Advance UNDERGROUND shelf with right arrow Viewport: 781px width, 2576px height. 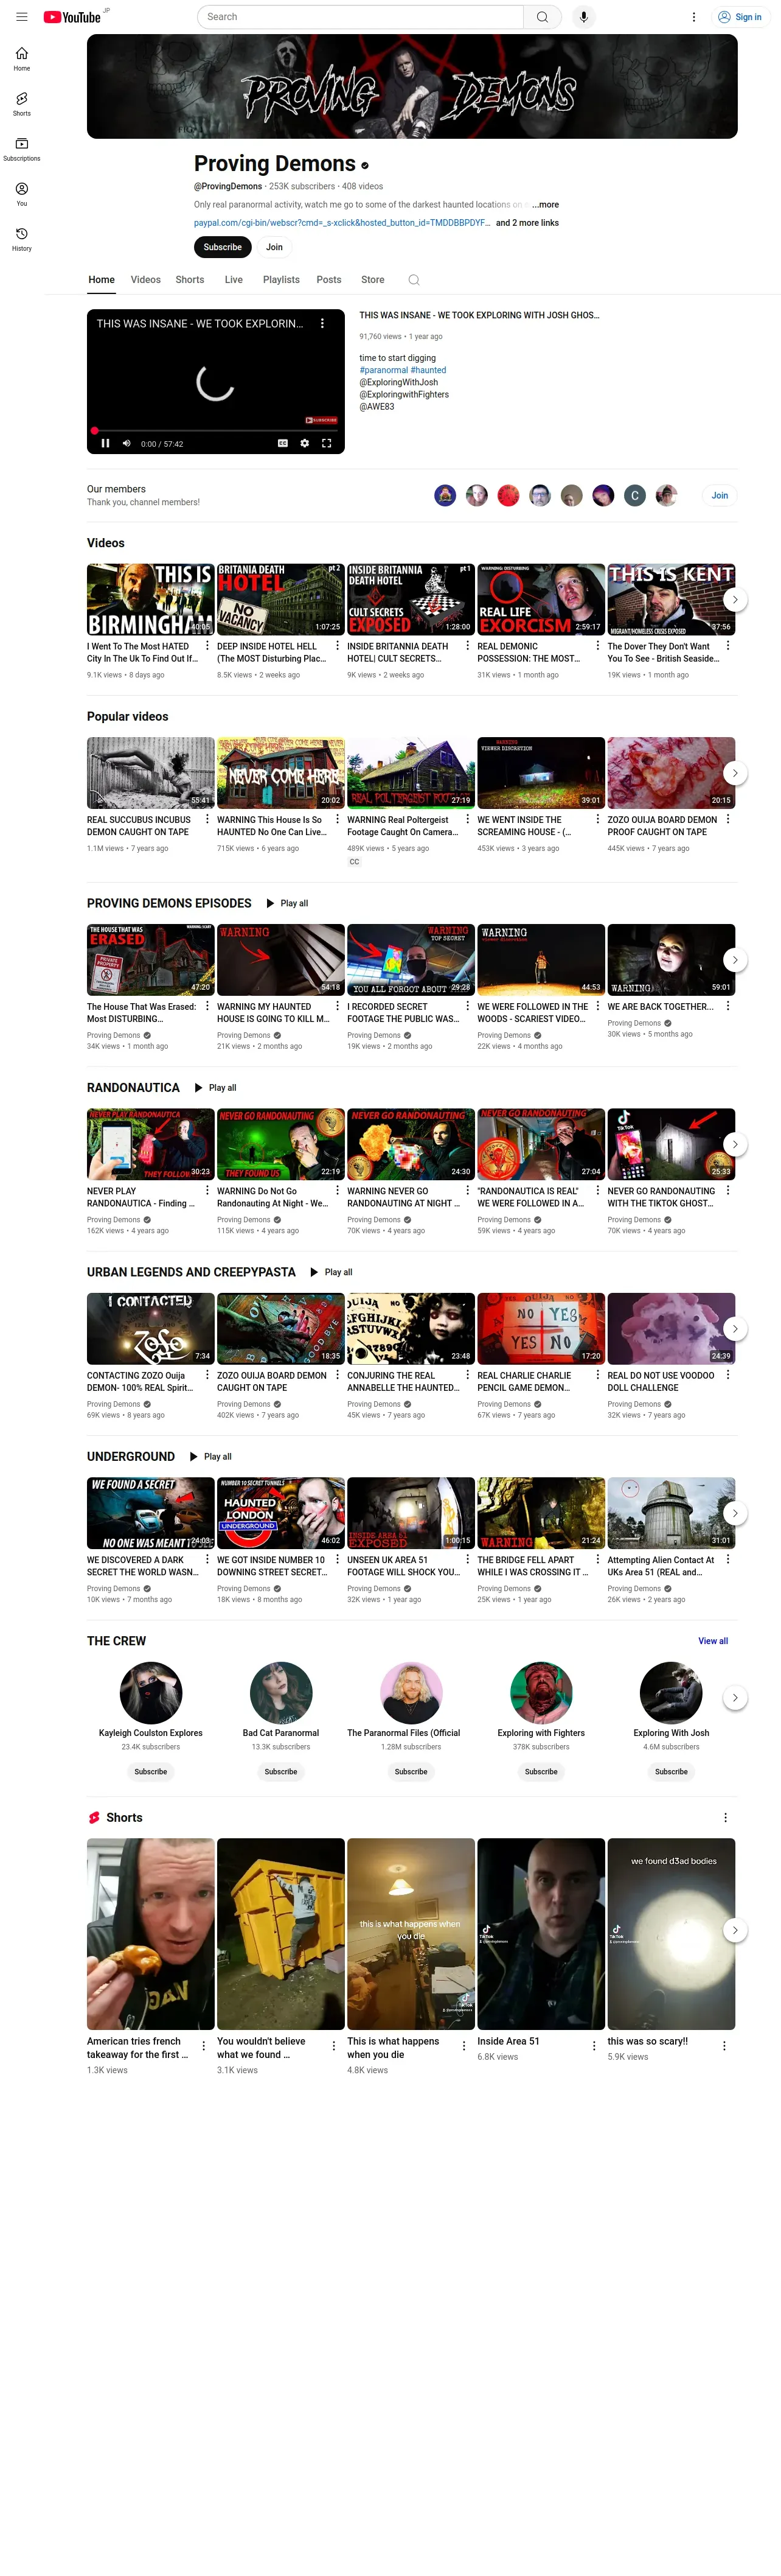735,1513
